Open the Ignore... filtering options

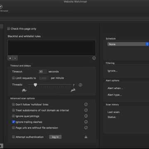point(113,71)
